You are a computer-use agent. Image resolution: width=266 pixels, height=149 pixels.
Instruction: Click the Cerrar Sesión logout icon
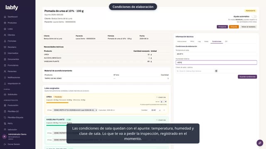(5, 144)
